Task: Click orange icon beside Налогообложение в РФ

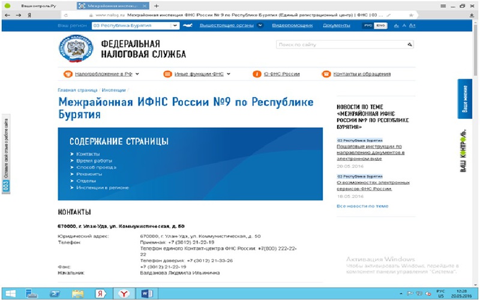Action: [68, 74]
